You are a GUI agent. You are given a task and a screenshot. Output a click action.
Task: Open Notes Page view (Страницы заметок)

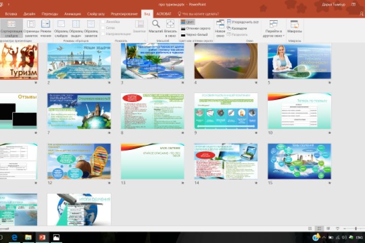[x=31, y=28]
